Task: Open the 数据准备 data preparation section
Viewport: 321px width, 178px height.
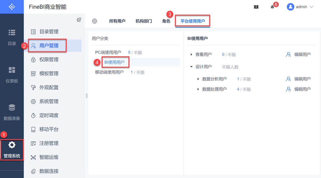Action: 12,112
